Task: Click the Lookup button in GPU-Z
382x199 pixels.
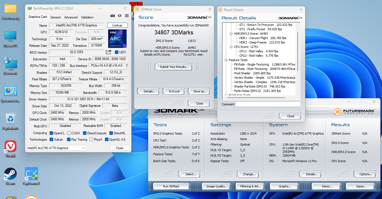Action: pos(117,25)
